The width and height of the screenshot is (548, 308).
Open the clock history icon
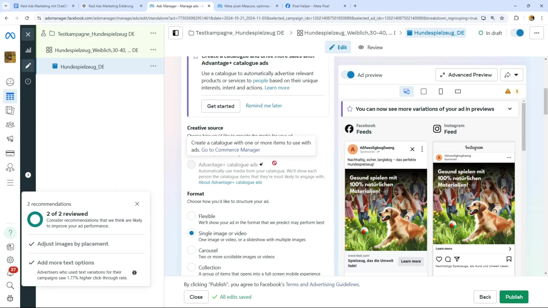(28, 82)
